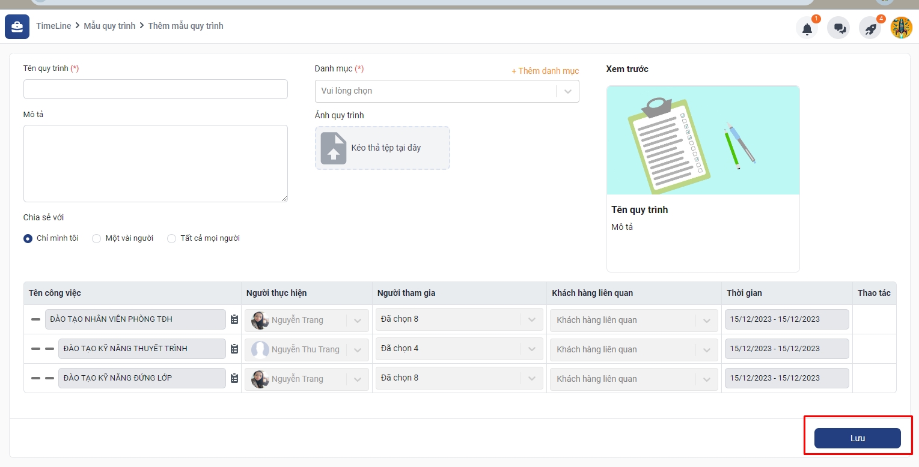Open the Nguyễn Thu Trang assignee dropdown
The width and height of the screenshot is (919, 467).
click(307, 349)
